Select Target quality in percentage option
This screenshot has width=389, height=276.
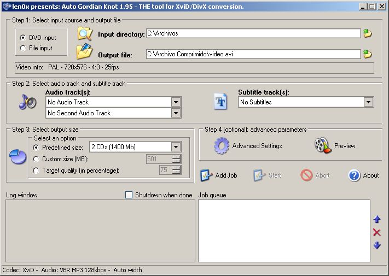click(36, 171)
